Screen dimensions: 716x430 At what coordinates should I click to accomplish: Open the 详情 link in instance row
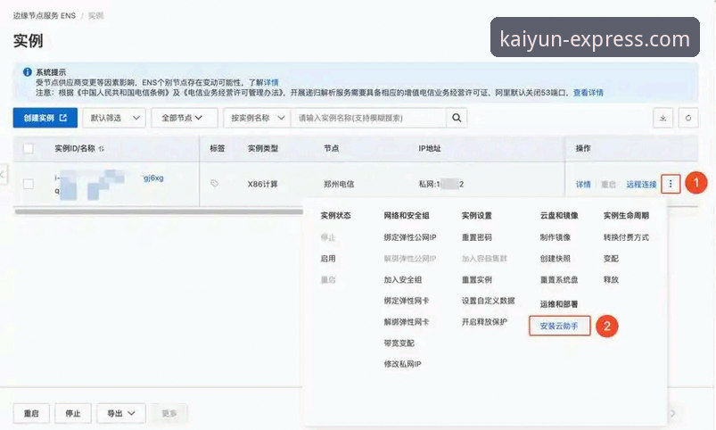pyautogui.click(x=583, y=184)
